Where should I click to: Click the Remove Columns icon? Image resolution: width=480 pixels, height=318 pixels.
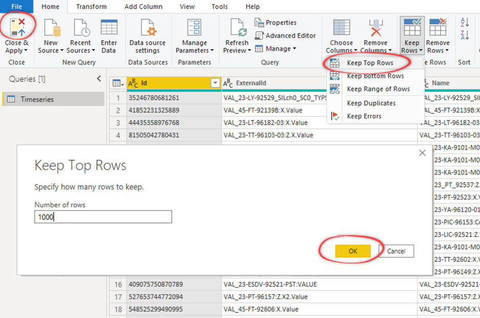coord(376,28)
